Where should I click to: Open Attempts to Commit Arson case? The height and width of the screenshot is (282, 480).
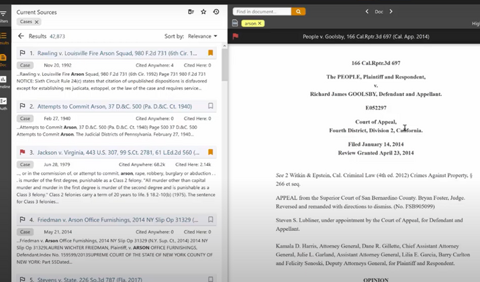[115, 107]
